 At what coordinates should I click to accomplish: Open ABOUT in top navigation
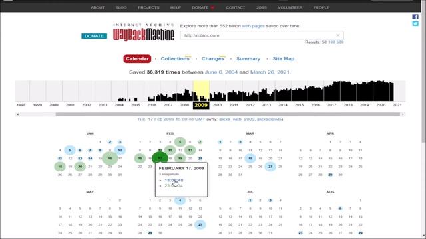98,7
